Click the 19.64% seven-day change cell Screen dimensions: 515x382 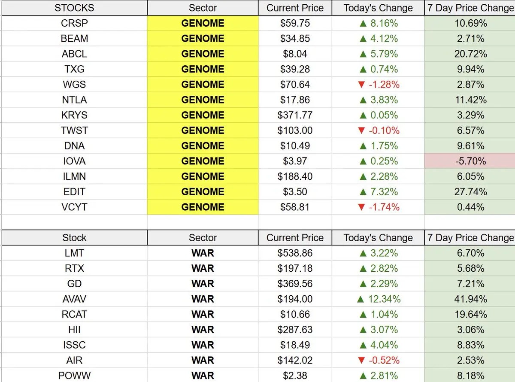(470, 315)
